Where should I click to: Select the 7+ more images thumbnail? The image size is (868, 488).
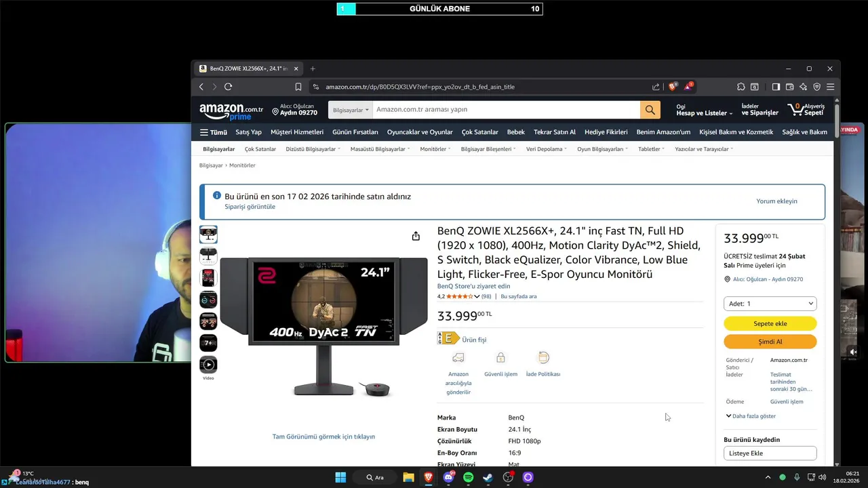tap(208, 343)
